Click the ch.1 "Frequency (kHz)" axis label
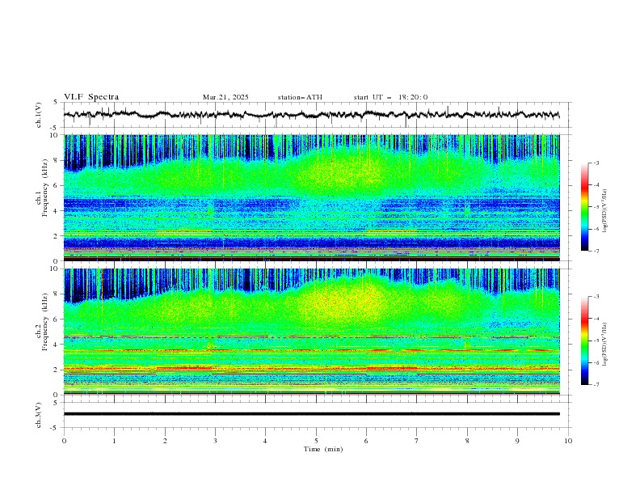 pos(45,188)
